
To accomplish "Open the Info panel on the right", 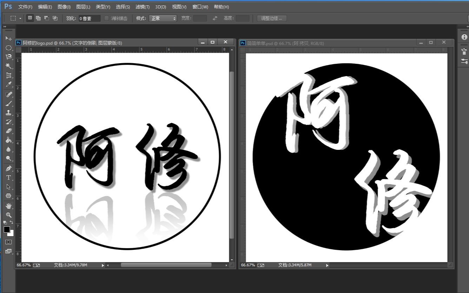I will [463, 37].
